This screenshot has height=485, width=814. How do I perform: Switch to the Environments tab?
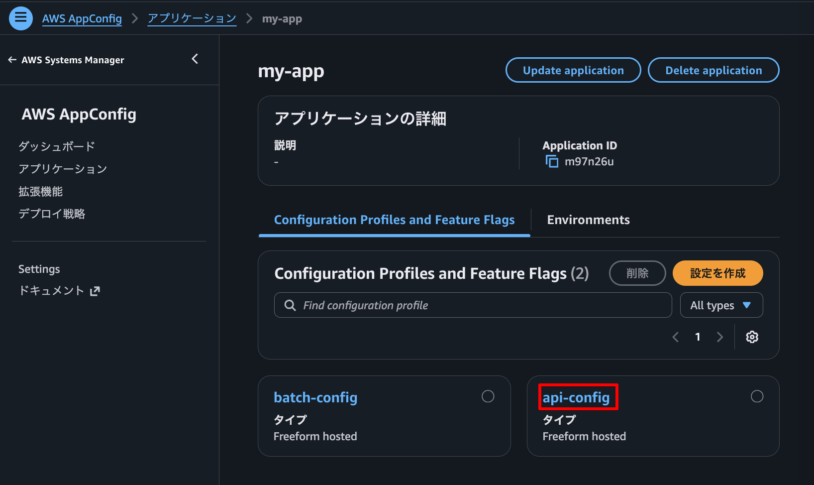coord(588,220)
